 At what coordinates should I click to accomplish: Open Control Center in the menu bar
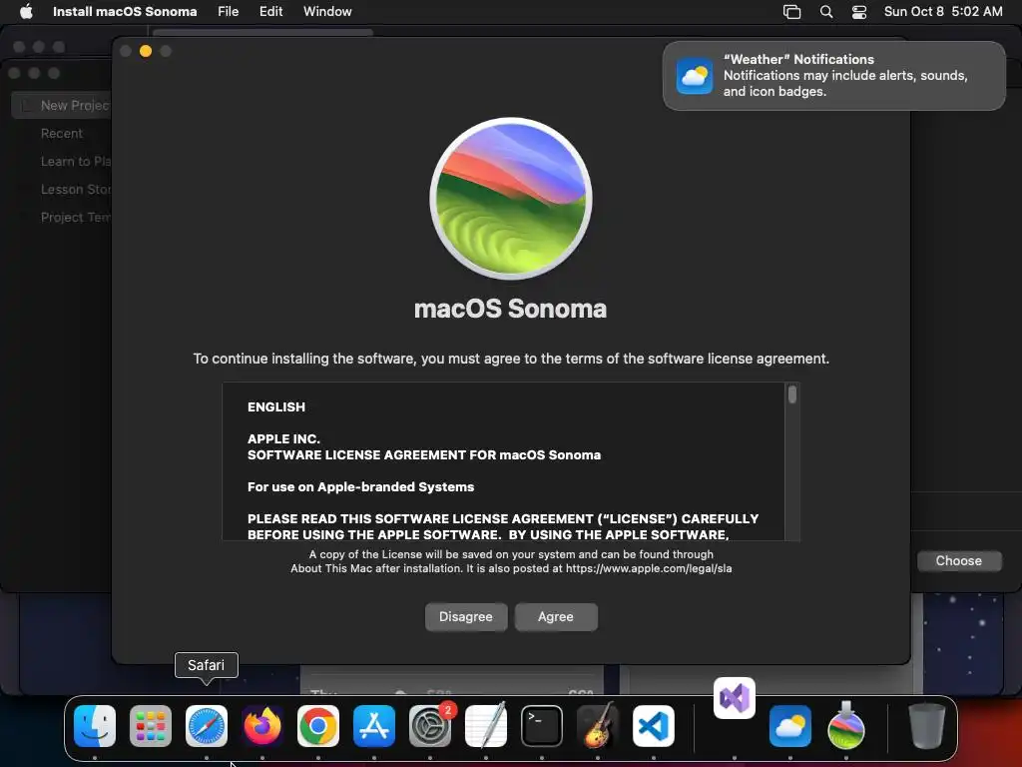point(859,12)
